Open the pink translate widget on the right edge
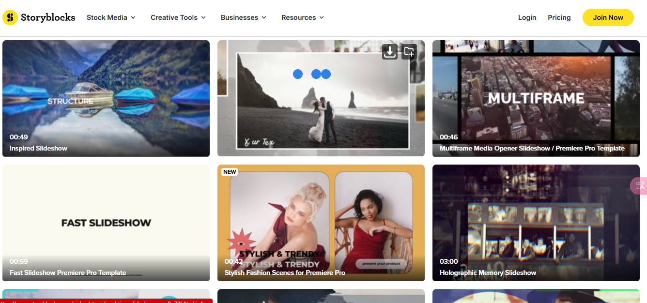Screen dimensions: 647x303 tap(639, 186)
